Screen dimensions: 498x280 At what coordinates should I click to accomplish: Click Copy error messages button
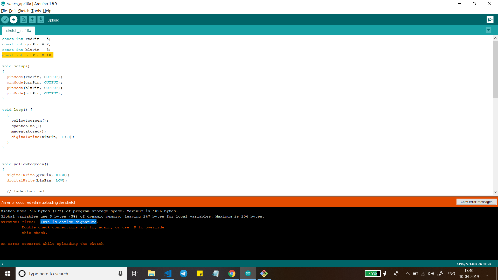476,202
